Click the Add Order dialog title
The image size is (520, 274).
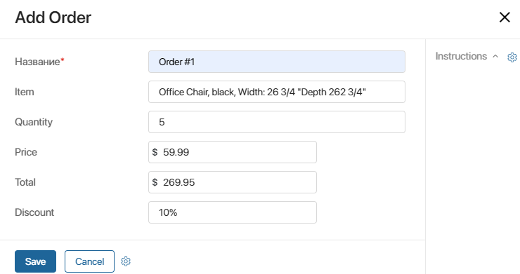click(x=53, y=18)
